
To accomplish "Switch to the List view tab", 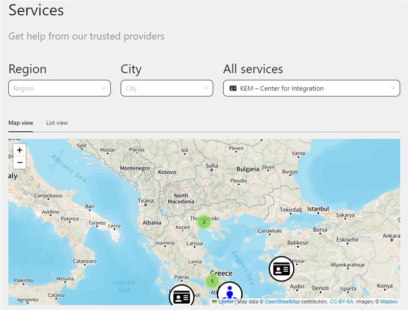I will point(57,123).
